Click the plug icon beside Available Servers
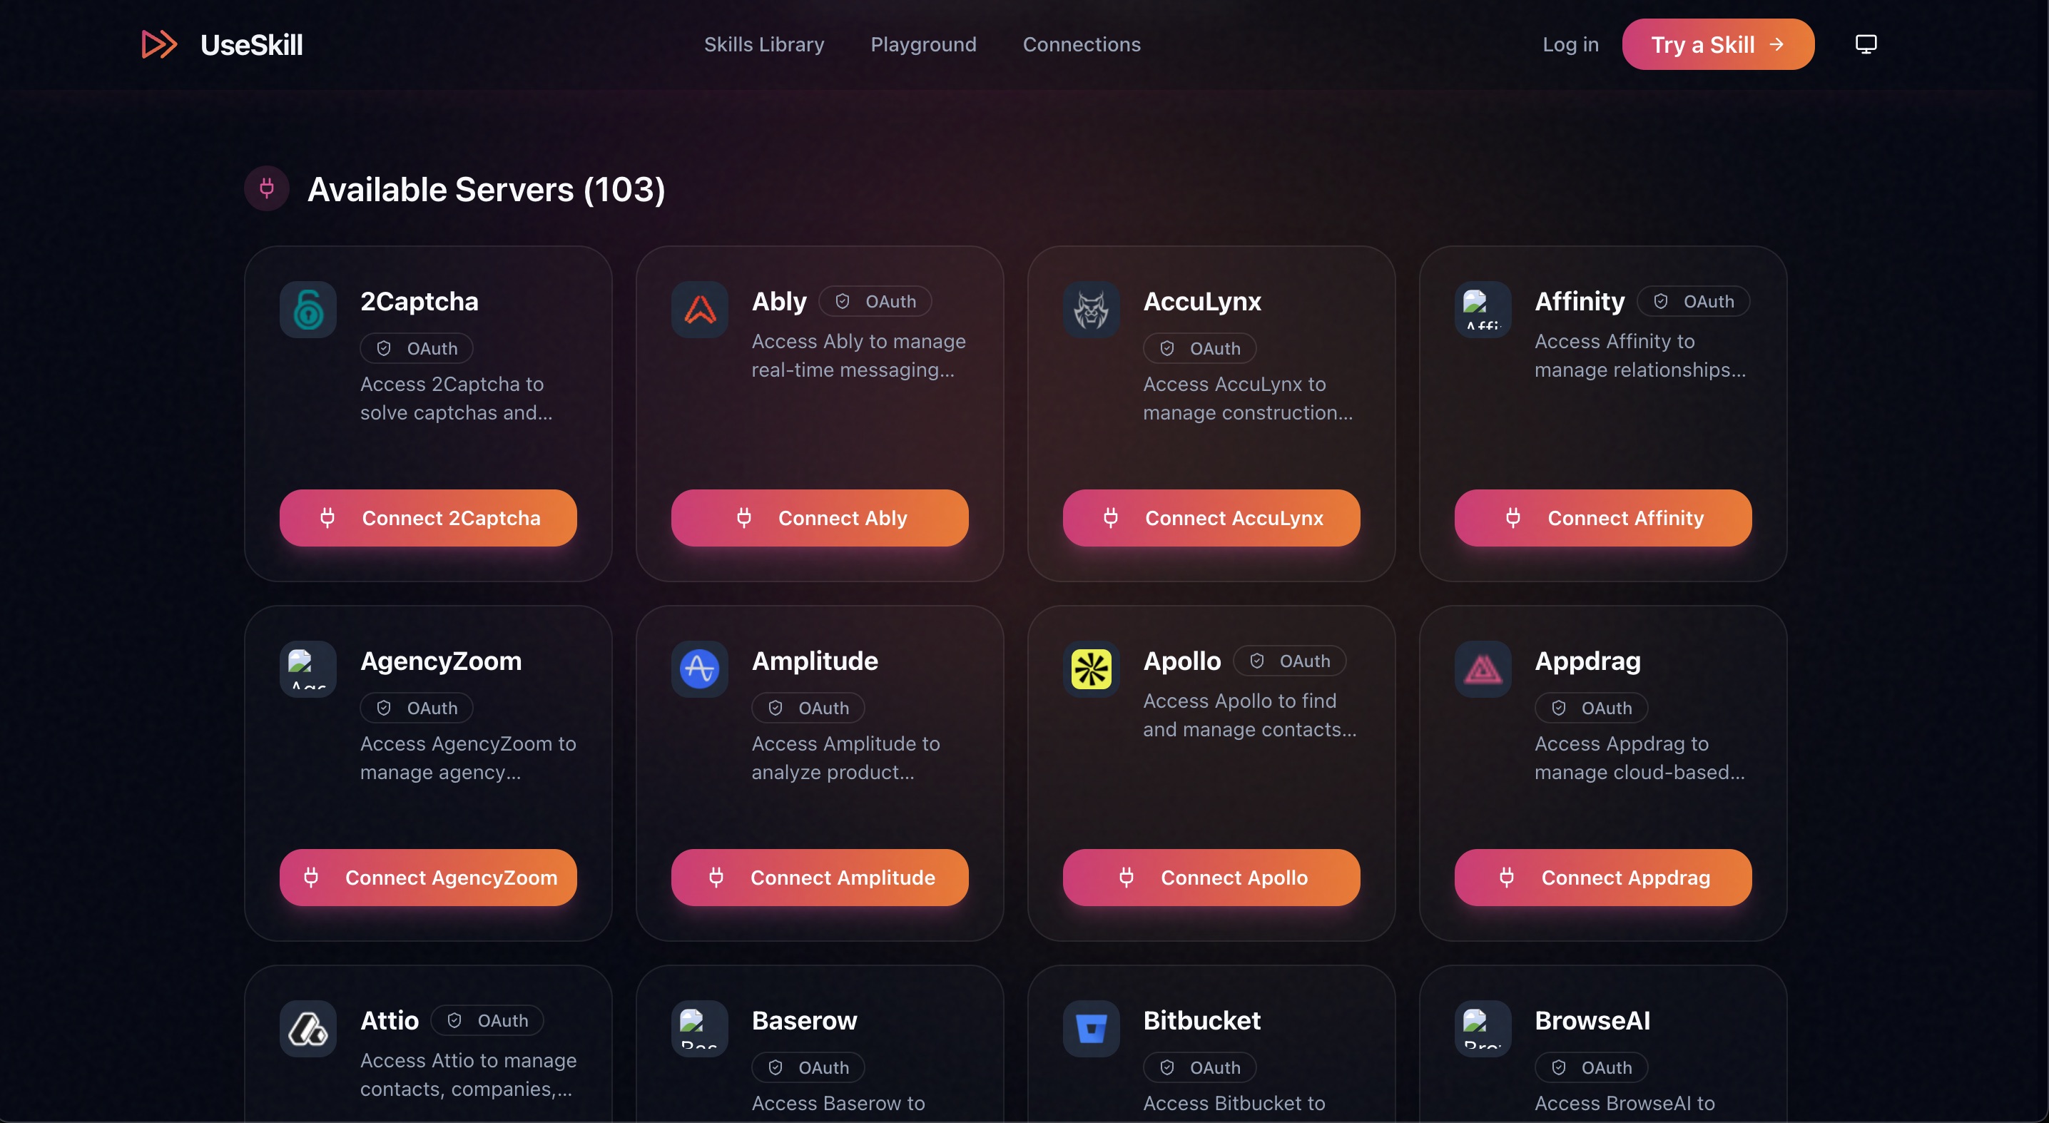Image resolution: width=2049 pixels, height=1123 pixels. [x=265, y=188]
